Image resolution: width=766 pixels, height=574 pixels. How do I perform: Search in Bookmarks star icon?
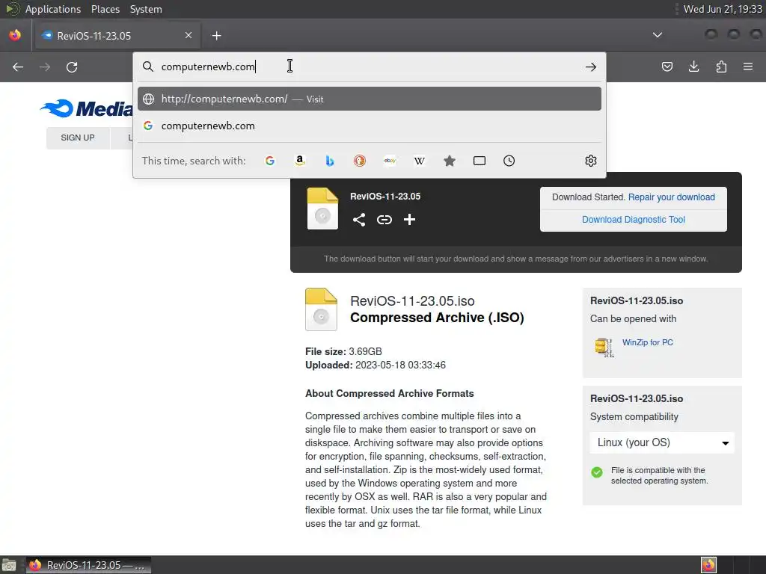click(450, 161)
